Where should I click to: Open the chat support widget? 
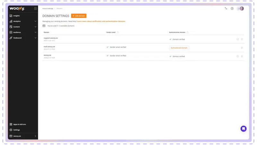click(x=244, y=129)
